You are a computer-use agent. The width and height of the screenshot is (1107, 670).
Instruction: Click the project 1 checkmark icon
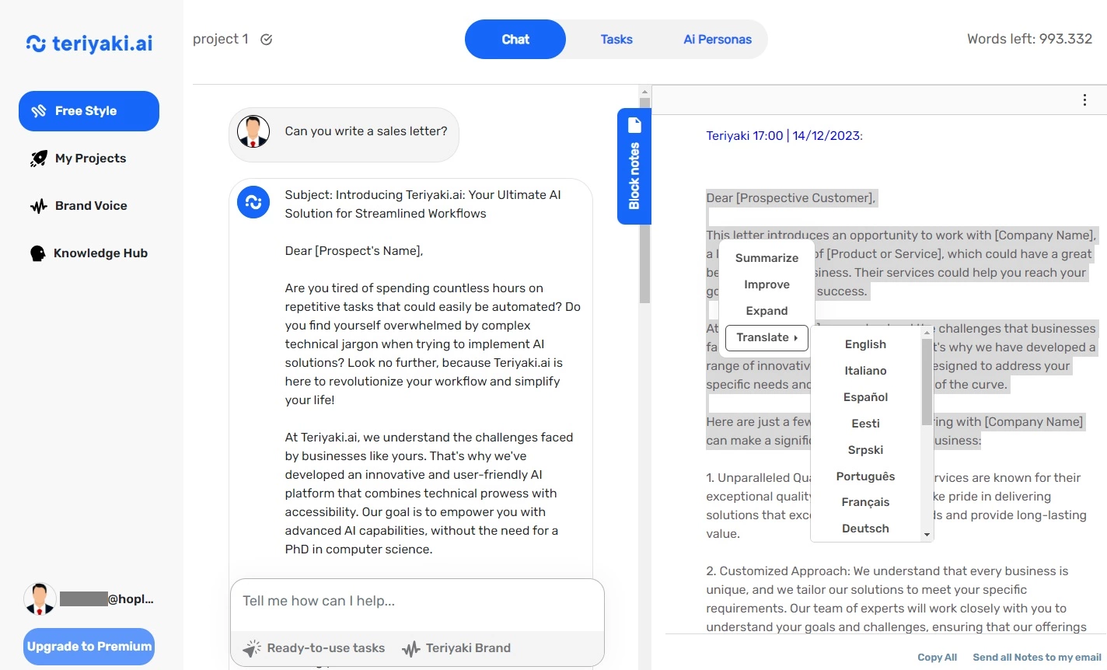[266, 40]
